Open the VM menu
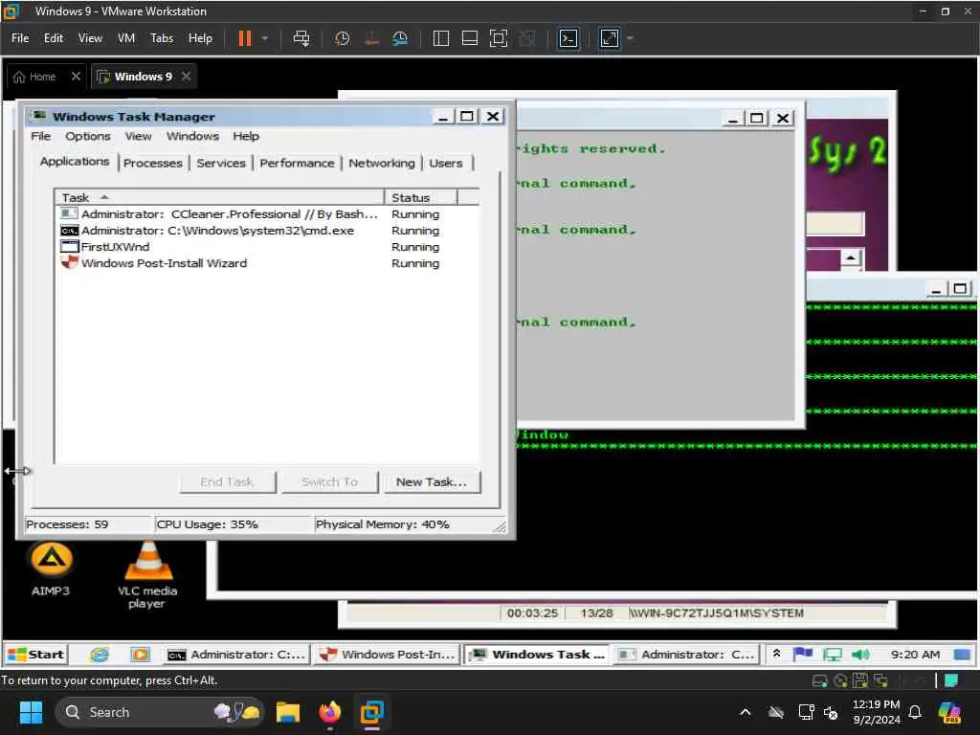The height and width of the screenshot is (735, 980). [x=126, y=38]
